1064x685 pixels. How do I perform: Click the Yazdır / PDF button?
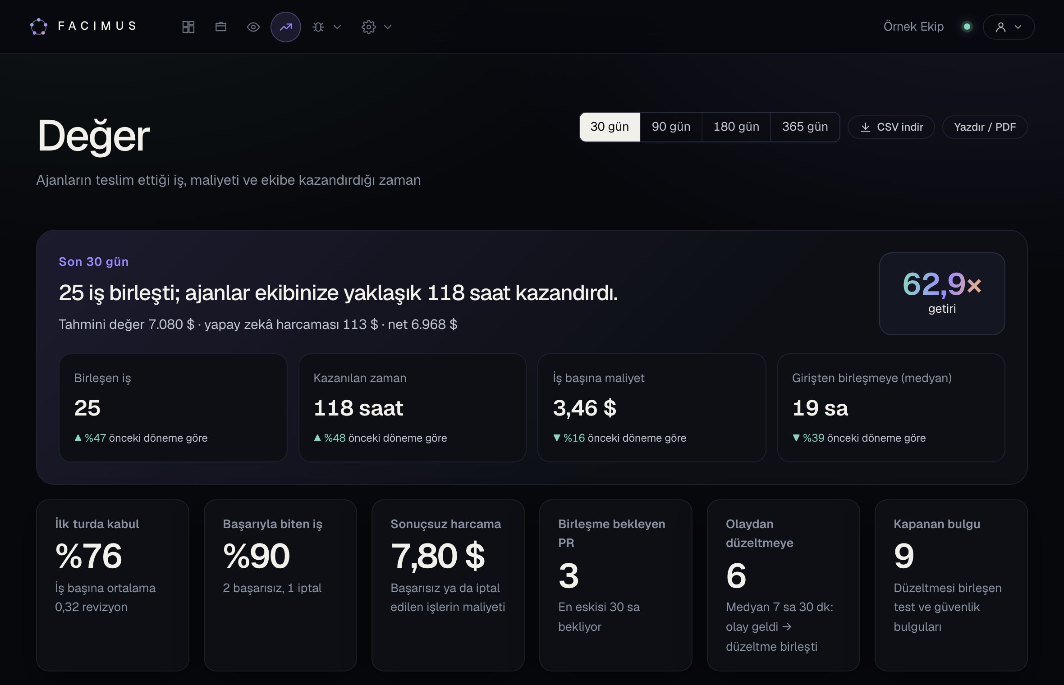coord(985,127)
